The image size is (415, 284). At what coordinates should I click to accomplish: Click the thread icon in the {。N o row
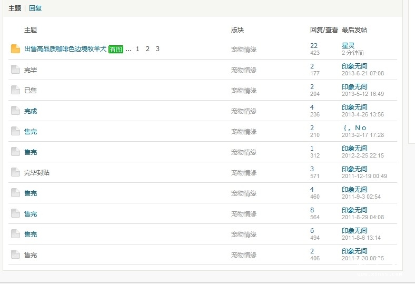[15, 131]
